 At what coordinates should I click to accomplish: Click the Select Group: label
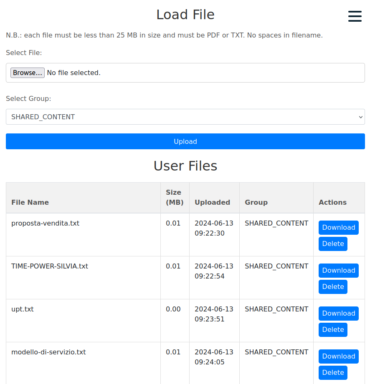(28, 99)
